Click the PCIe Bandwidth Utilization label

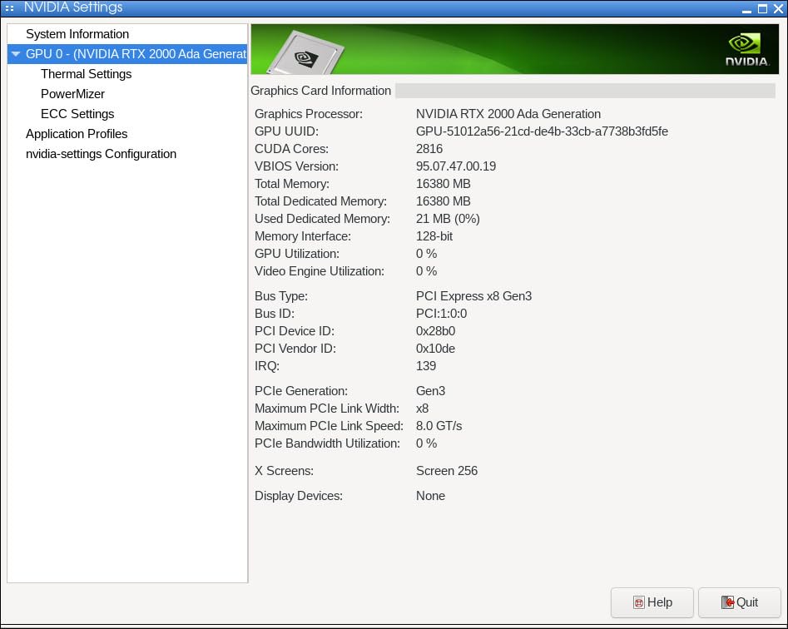click(x=327, y=443)
